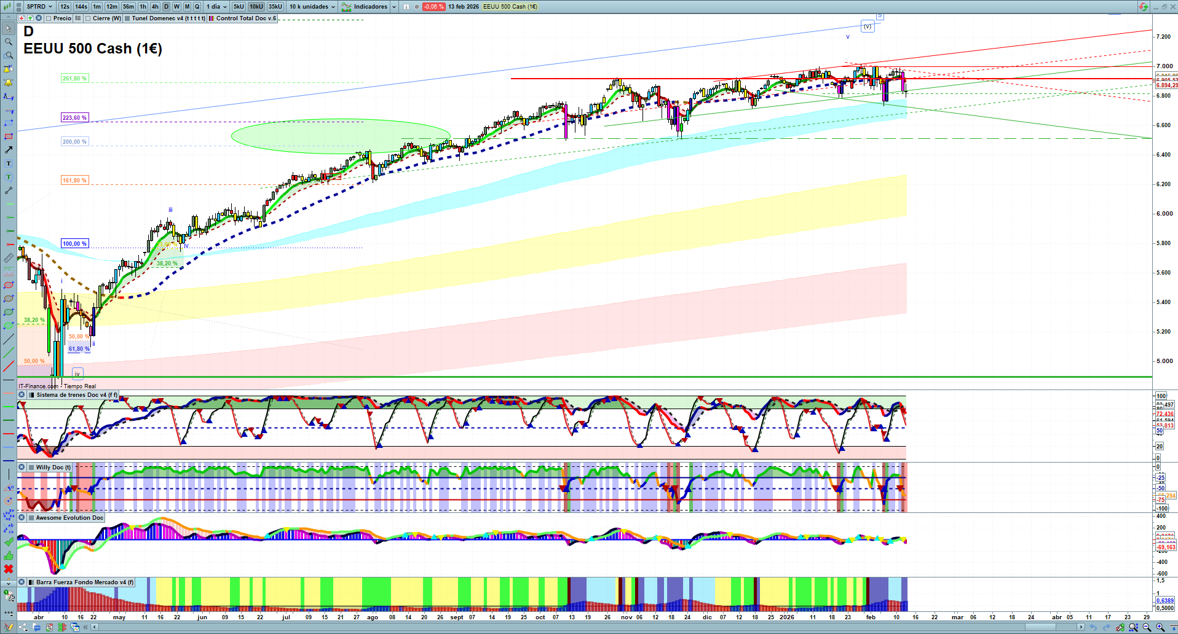
Task: Select the ruler measurement tool
Action: point(9,258)
